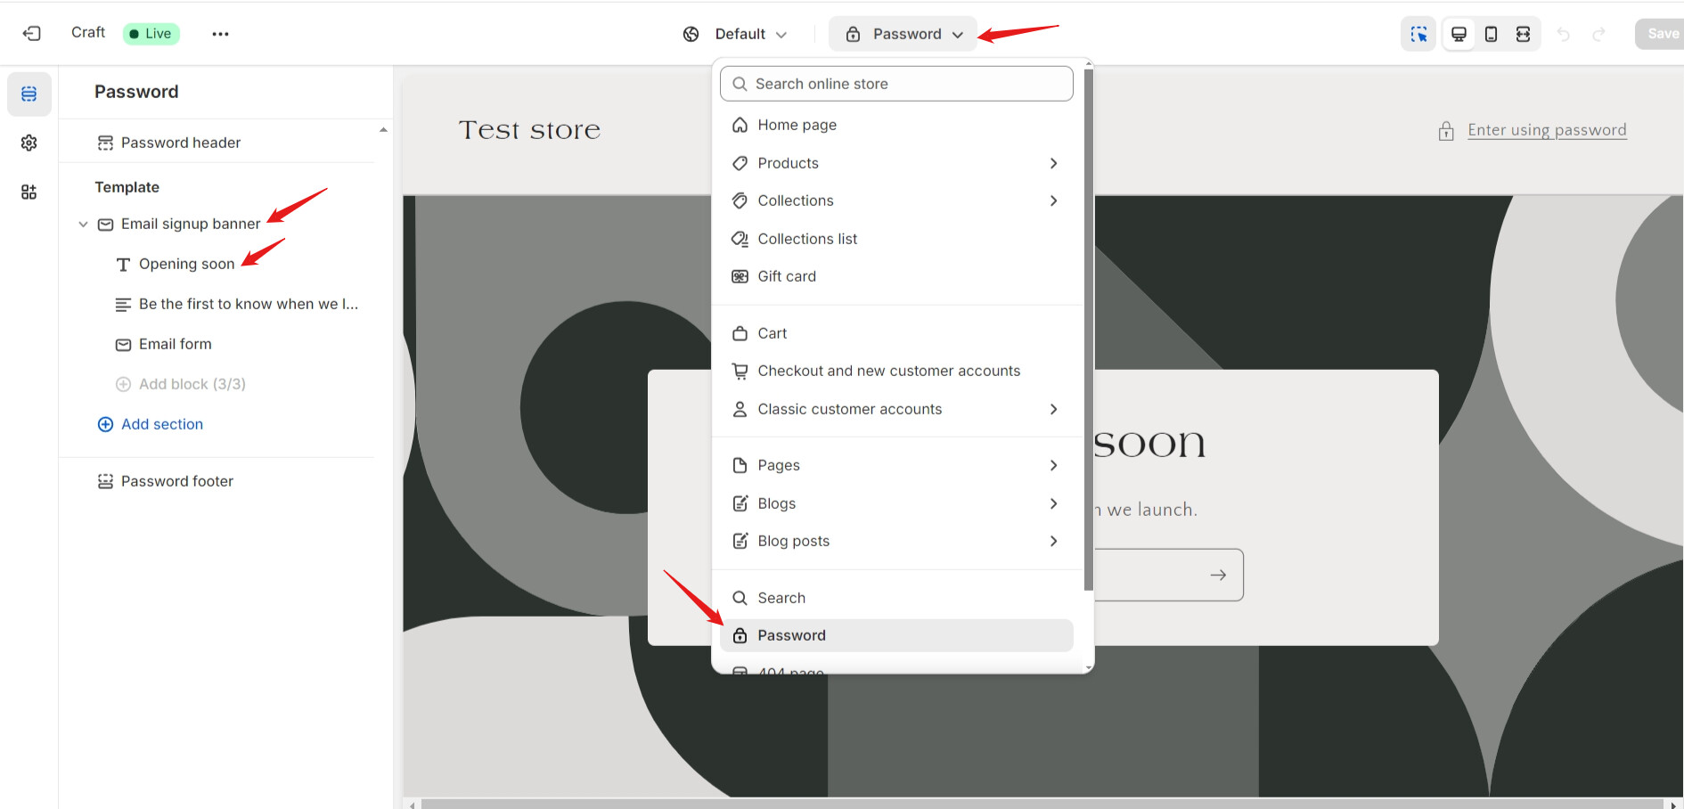Select the Password menu item
This screenshot has width=1684, height=809.
(896, 635)
